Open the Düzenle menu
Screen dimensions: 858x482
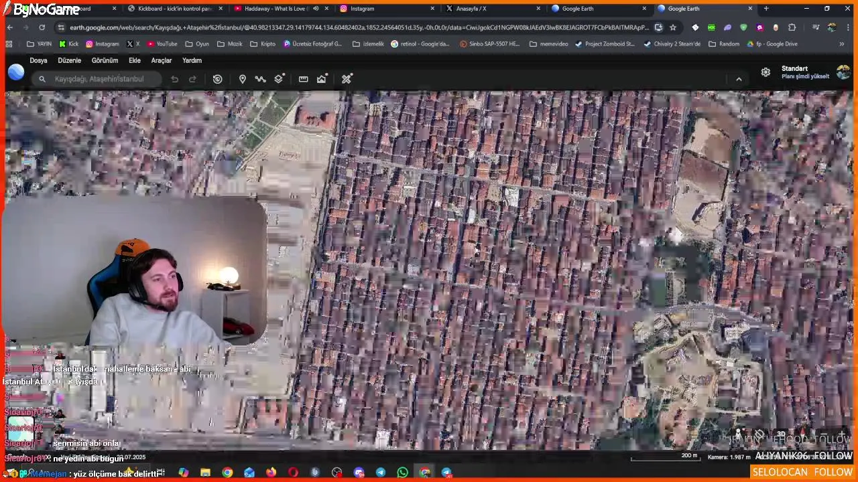(69, 60)
